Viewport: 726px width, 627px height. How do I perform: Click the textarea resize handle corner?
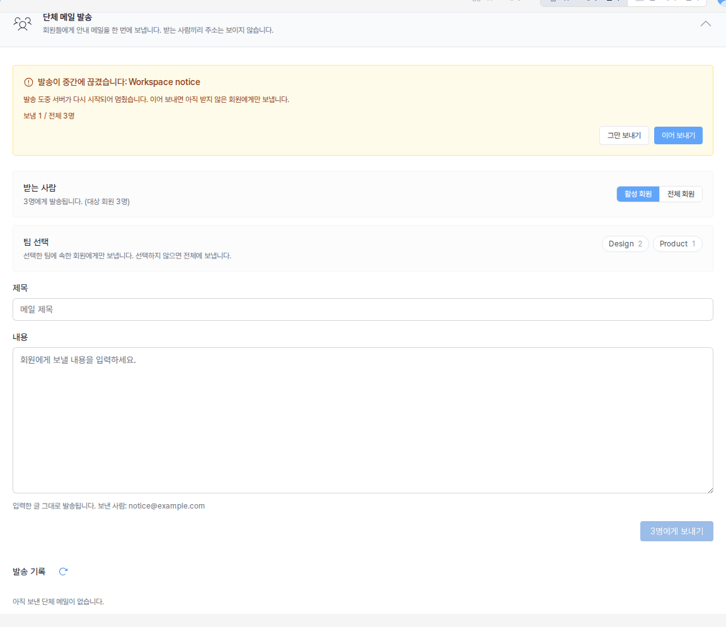[x=710, y=490]
